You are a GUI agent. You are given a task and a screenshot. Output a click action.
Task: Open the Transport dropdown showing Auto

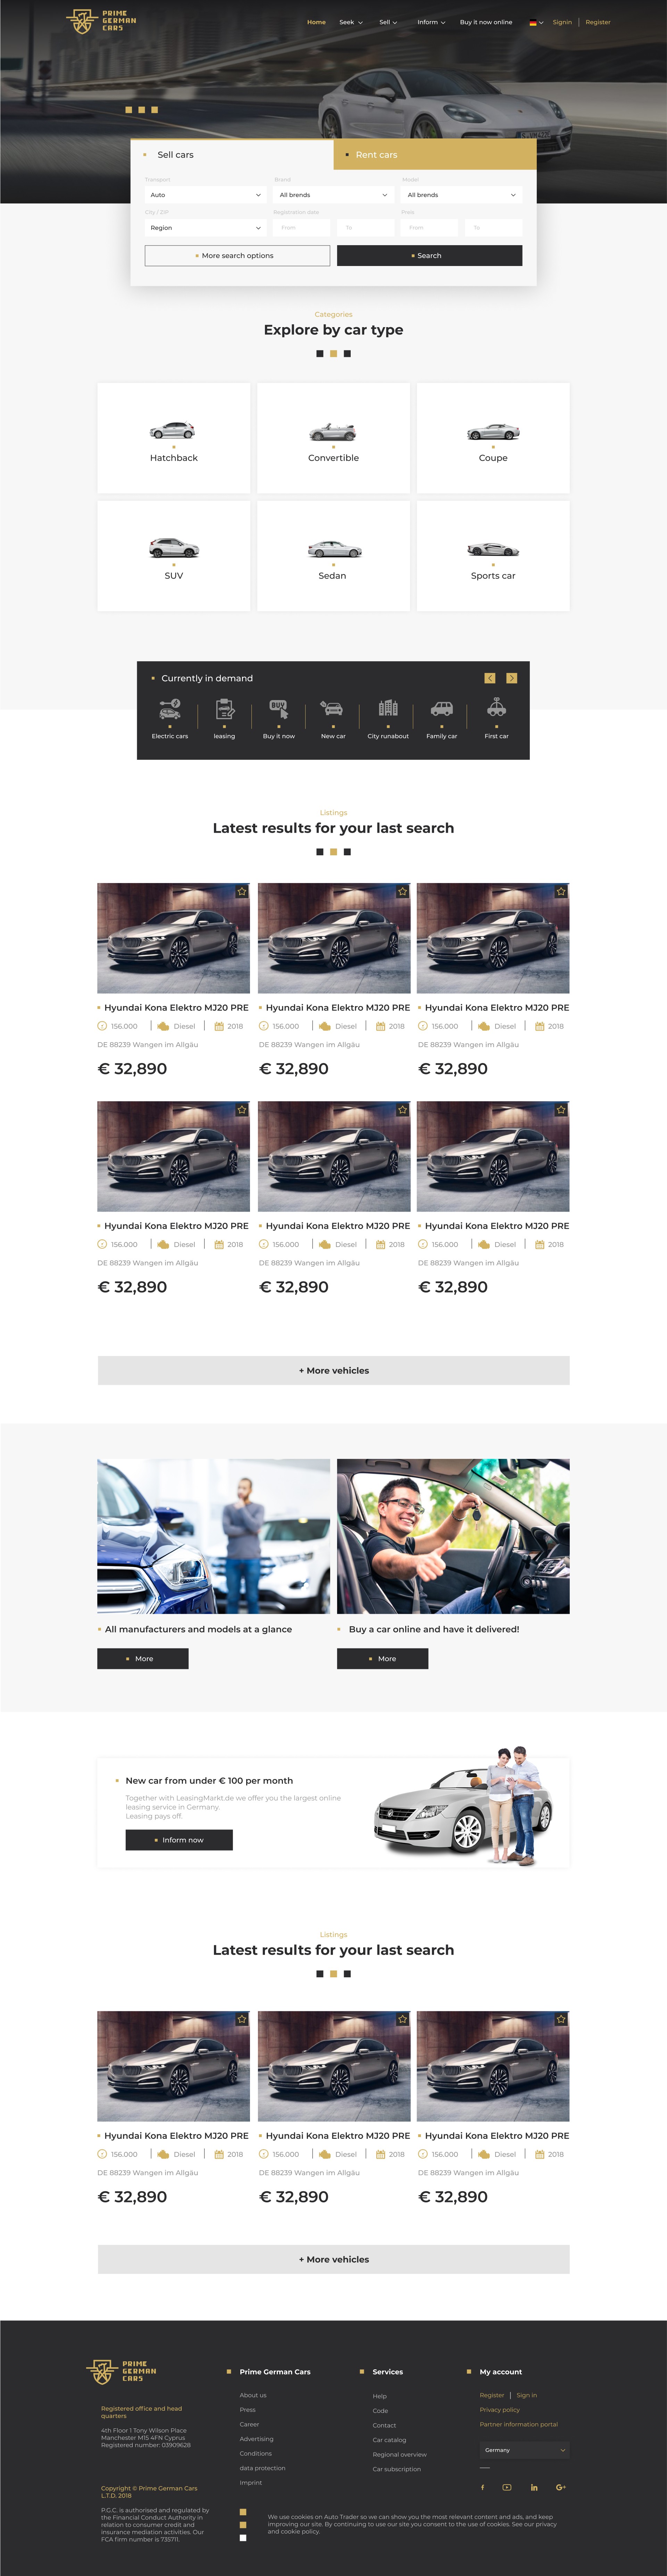(x=205, y=195)
